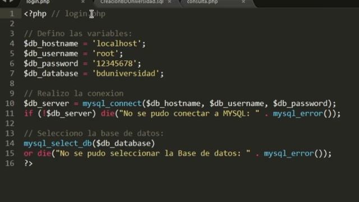Click line number 1 in the gutter

(12, 13)
